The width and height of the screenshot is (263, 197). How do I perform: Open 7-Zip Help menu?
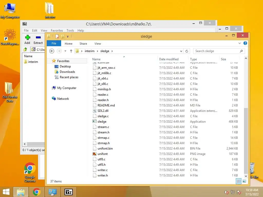[x=81, y=31]
